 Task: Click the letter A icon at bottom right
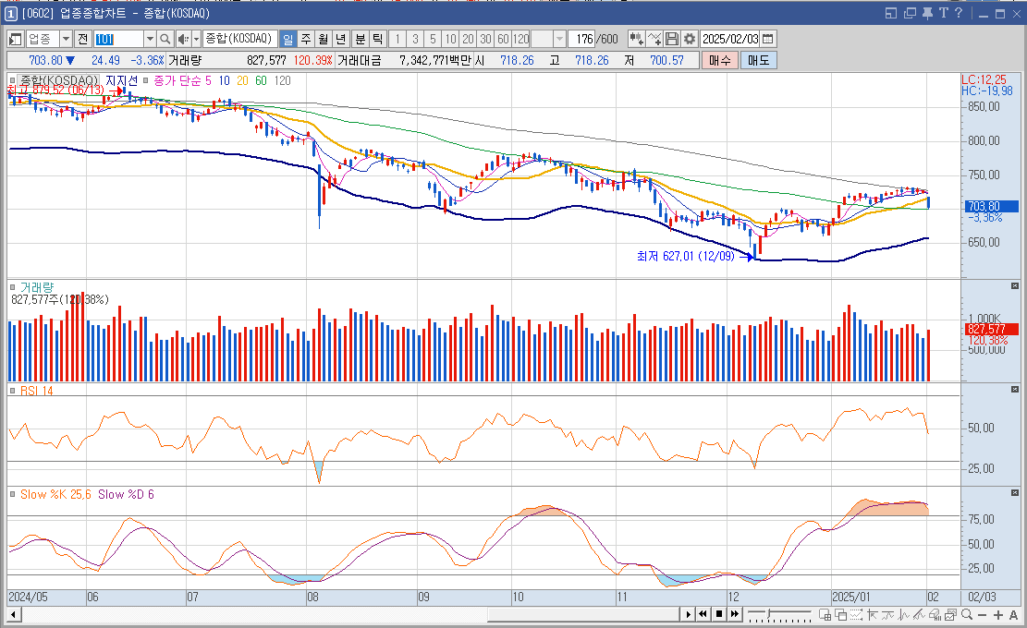pyautogui.click(x=1013, y=615)
